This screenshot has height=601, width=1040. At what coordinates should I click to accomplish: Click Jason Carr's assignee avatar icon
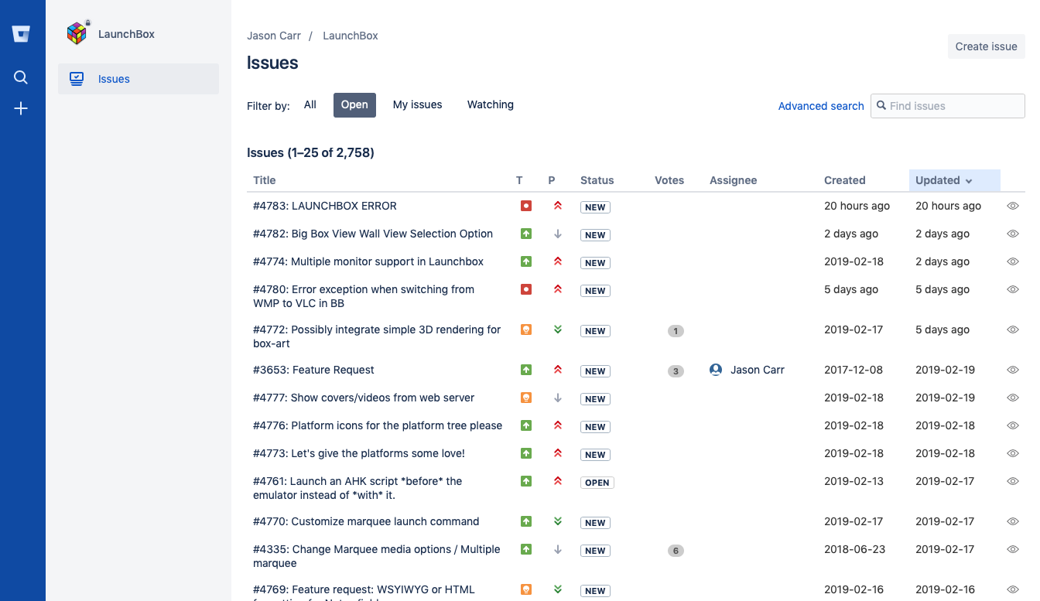(716, 370)
